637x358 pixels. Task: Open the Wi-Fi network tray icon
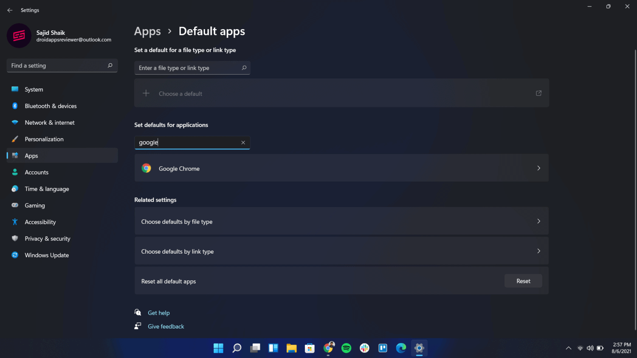[580, 348]
